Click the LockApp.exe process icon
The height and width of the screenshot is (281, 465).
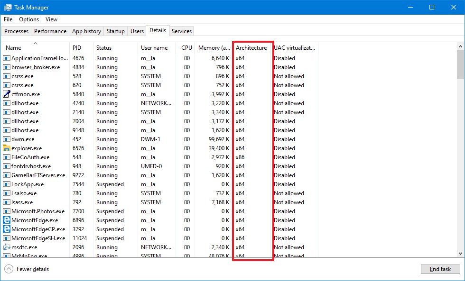[7, 184]
